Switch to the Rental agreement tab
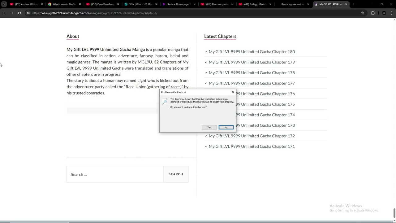The height and width of the screenshot is (223, 396). [293, 4]
